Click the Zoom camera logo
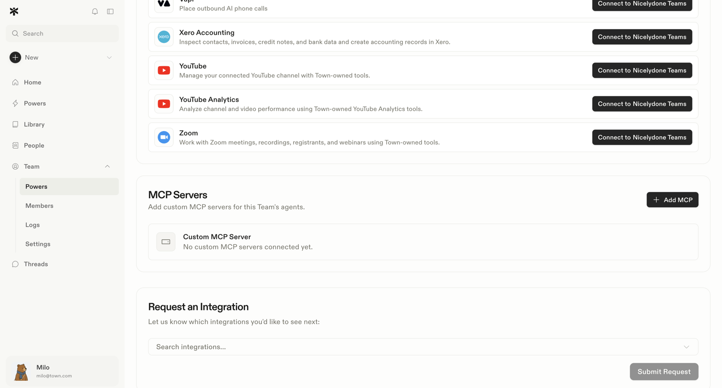The width and height of the screenshot is (722, 388). (x=164, y=137)
